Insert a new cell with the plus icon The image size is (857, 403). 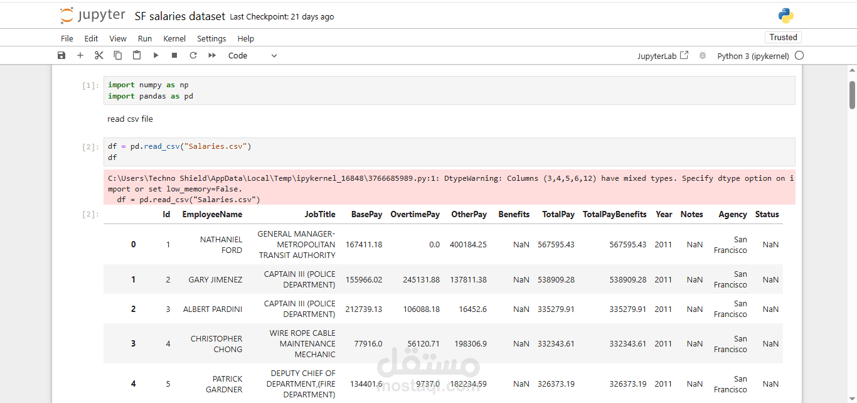click(x=80, y=55)
